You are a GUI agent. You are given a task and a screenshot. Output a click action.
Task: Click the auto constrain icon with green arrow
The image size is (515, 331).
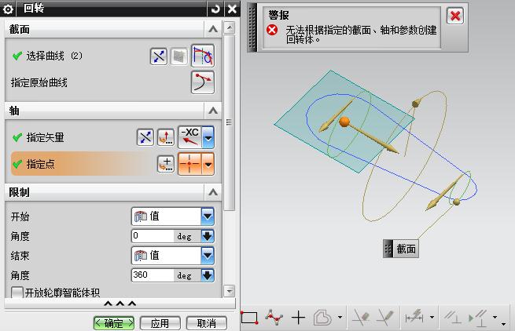[x=478, y=317]
